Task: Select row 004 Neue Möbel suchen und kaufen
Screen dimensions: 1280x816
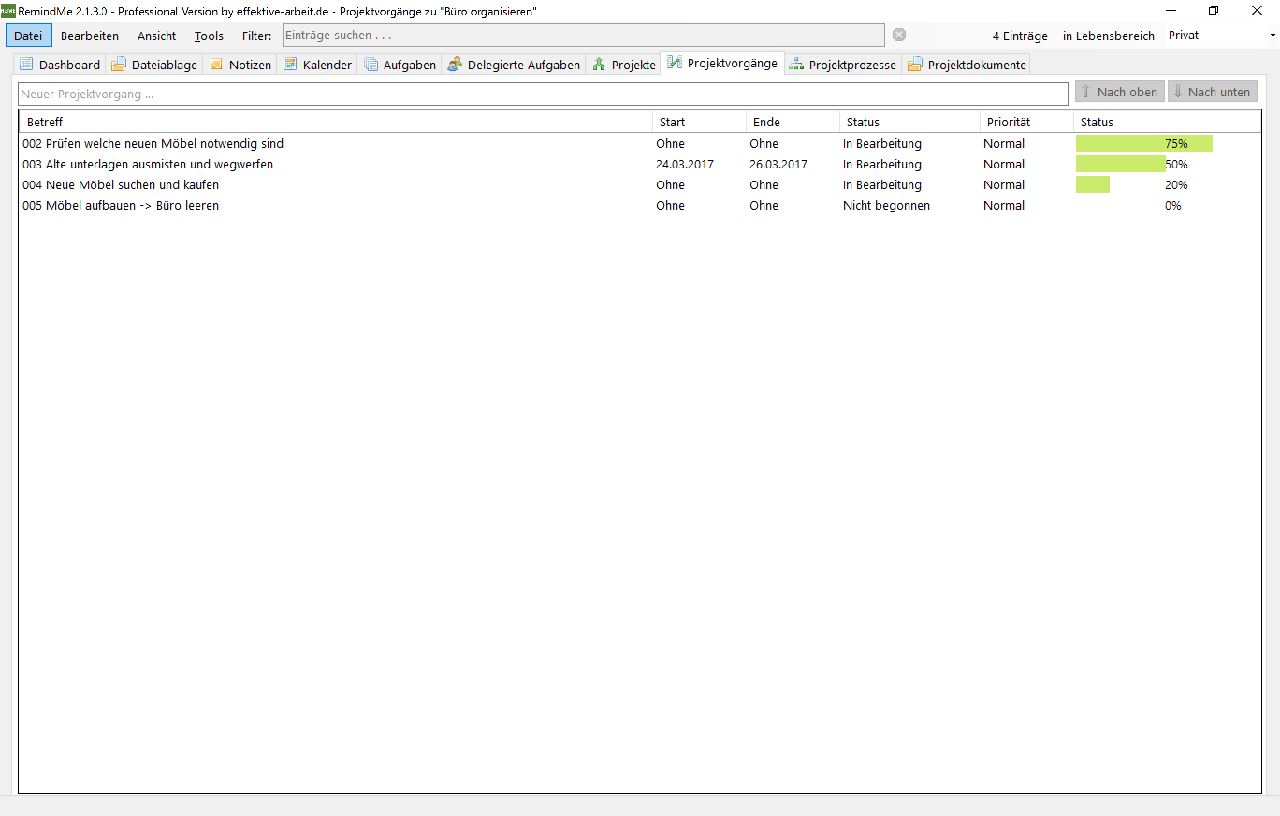Action: [x=640, y=184]
